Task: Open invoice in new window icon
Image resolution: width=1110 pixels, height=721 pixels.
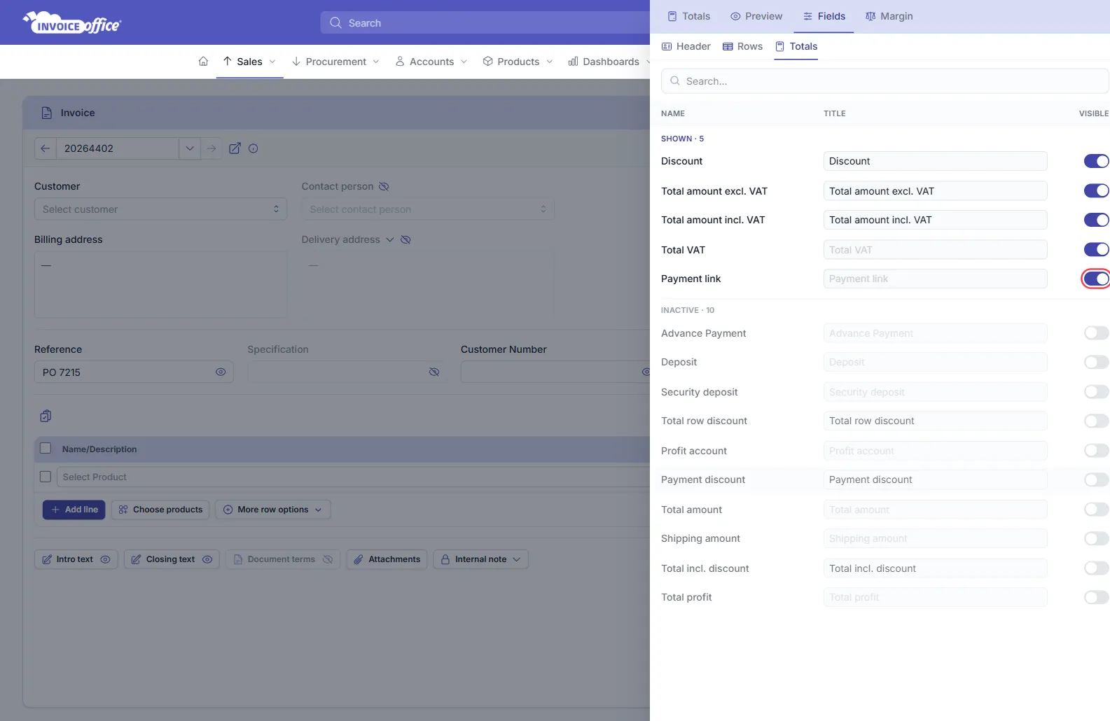Action: [235, 148]
